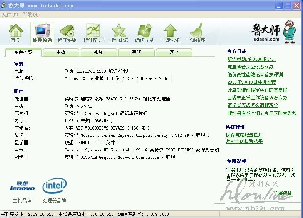The image size is (303, 218).
Task: Open the 漏洞修复 vulnerability repair icon
Action: 144,31
